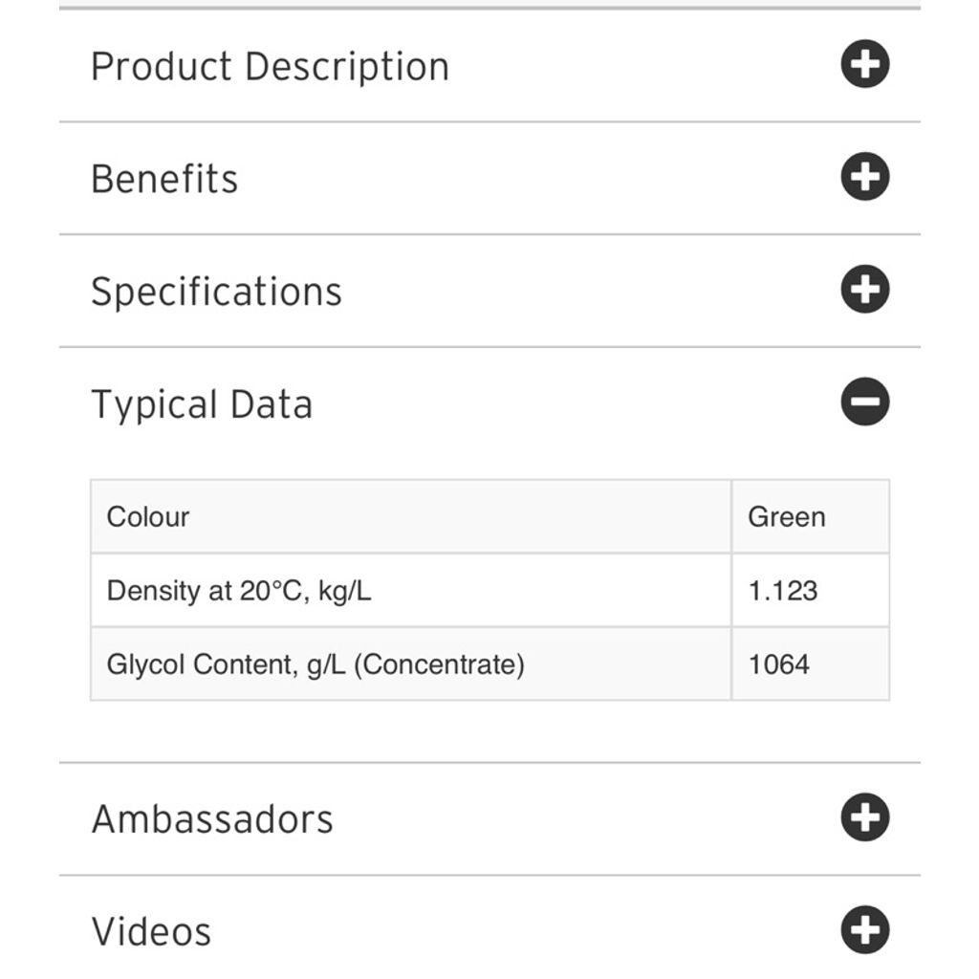Open the Product Description section heading
The image size is (979, 979).
pos(270,66)
